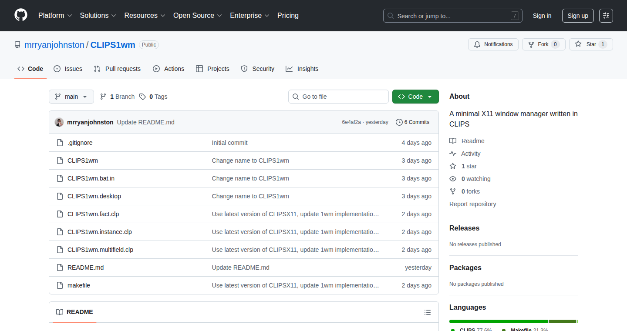Switch to the Security tab
This screenshot has width=627, height=331.
pyautogui.click(x=257, y=69)
